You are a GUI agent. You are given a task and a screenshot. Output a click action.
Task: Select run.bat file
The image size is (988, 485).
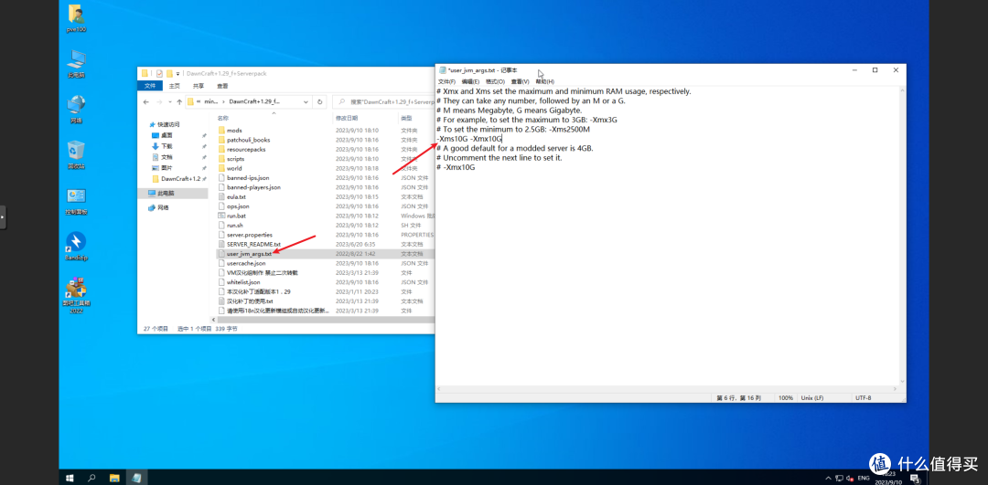point(236,216)
